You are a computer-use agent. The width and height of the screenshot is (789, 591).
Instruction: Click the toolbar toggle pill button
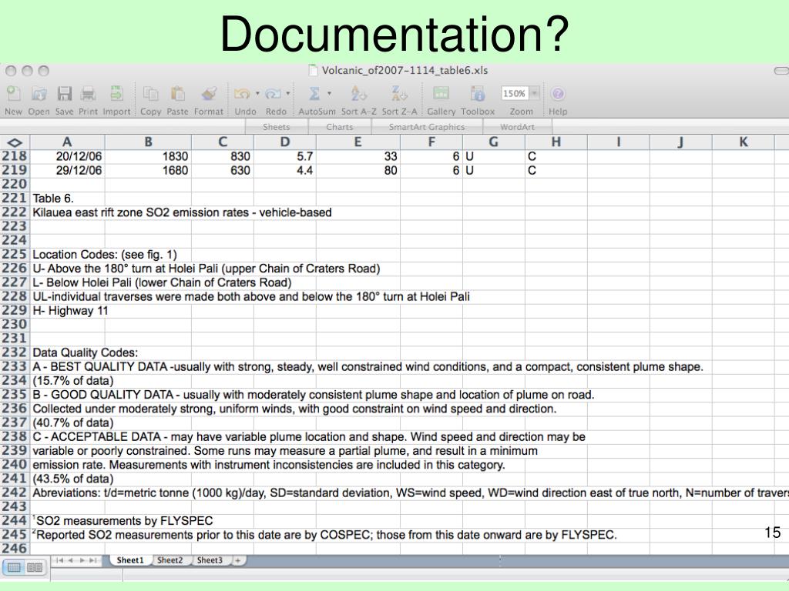point(781,71)
